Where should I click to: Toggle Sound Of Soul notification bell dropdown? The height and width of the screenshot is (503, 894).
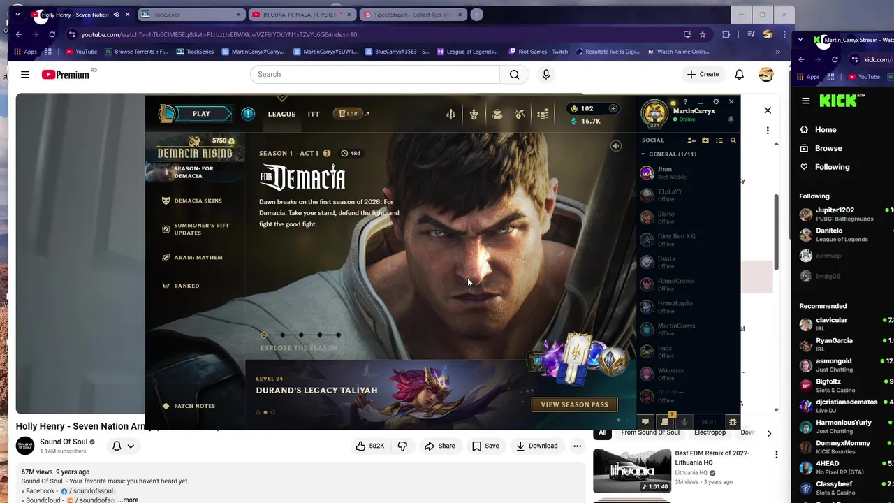(123, 446)
